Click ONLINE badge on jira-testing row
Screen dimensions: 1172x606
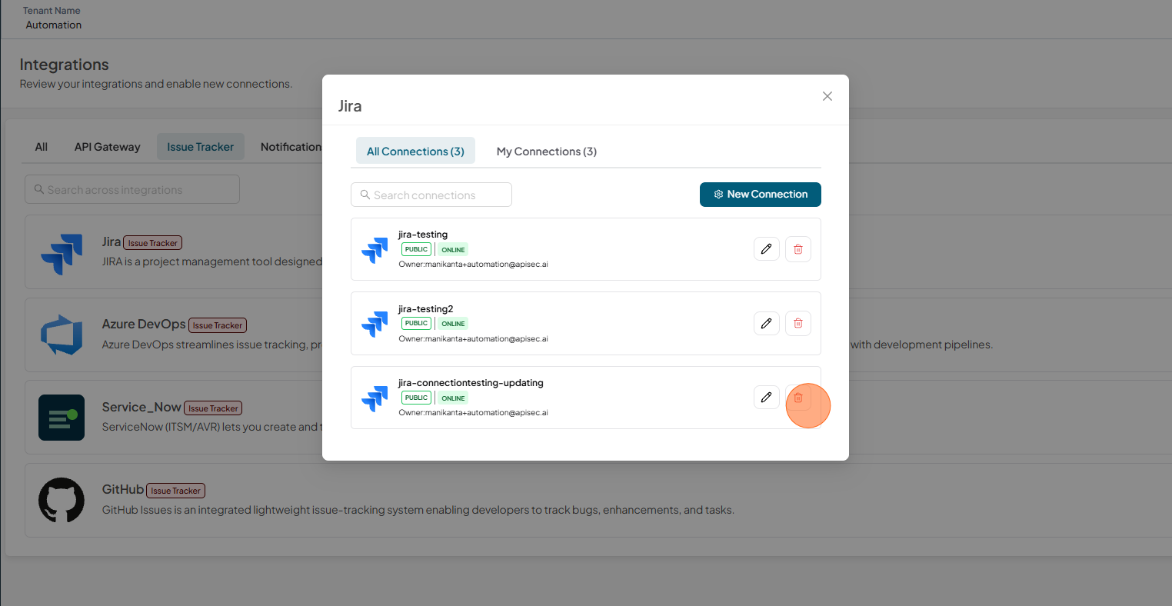[453, 250]
